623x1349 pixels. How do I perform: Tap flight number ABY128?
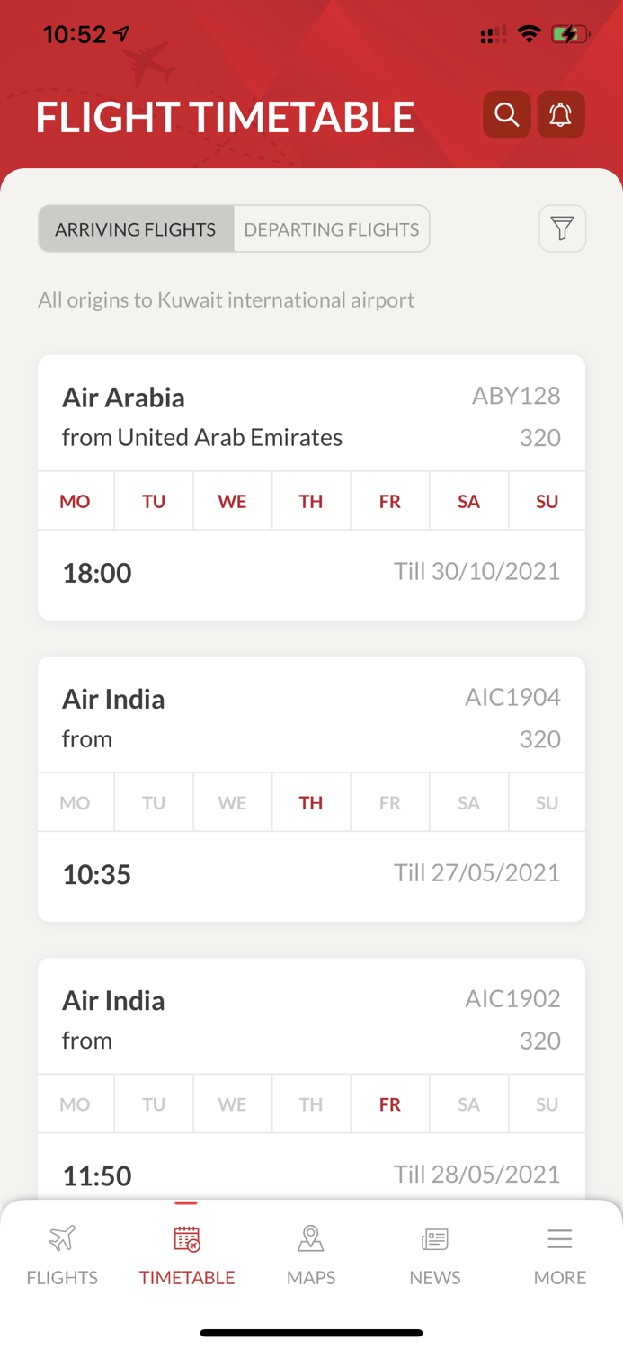coord(517,395)
